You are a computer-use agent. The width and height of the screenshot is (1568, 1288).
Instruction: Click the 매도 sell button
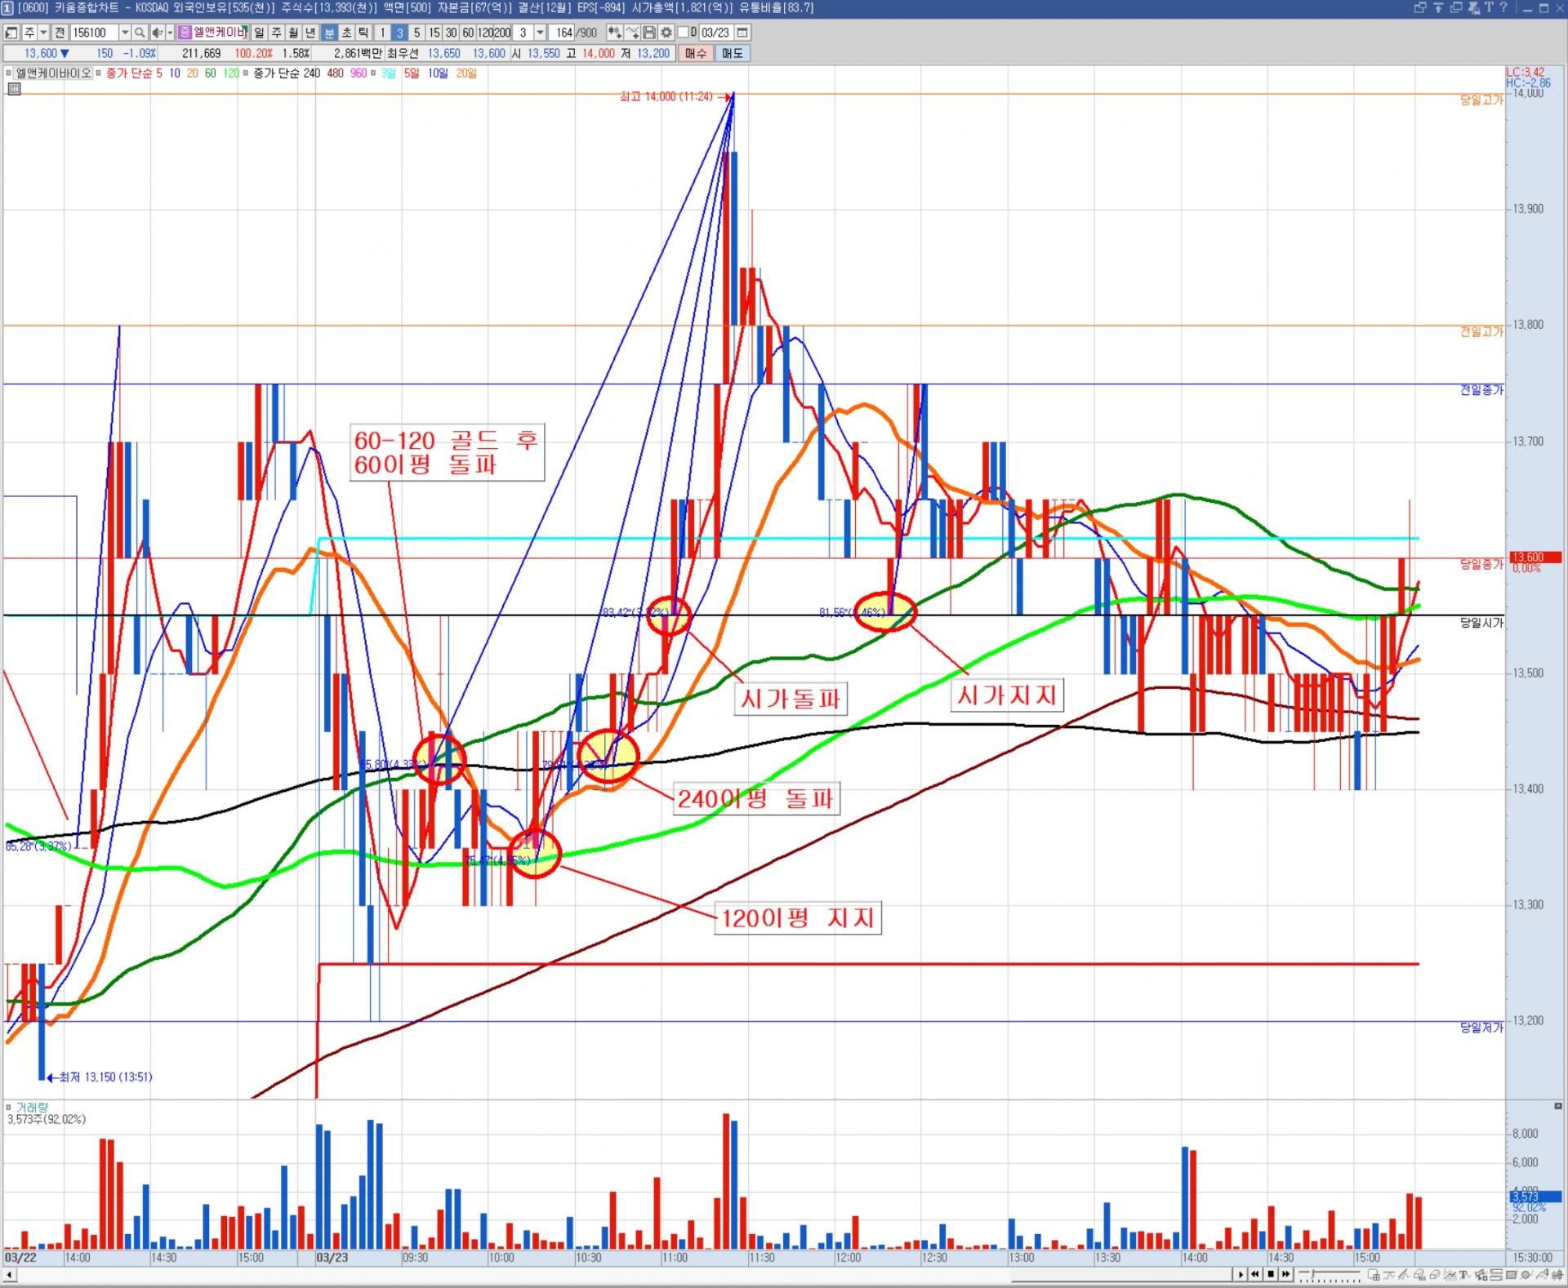click(x=733, y=53)
